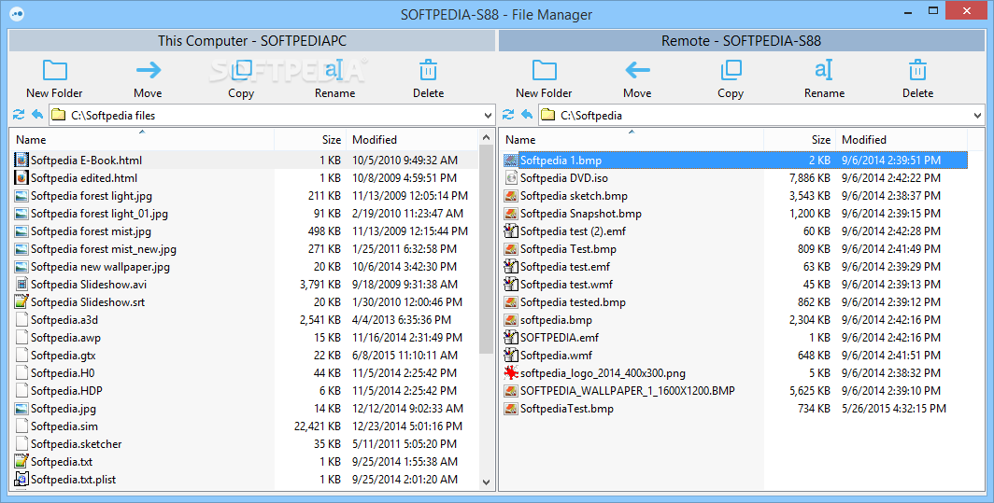Click icon of Softpedia sketch.bmp

click(x=511, y=195)
